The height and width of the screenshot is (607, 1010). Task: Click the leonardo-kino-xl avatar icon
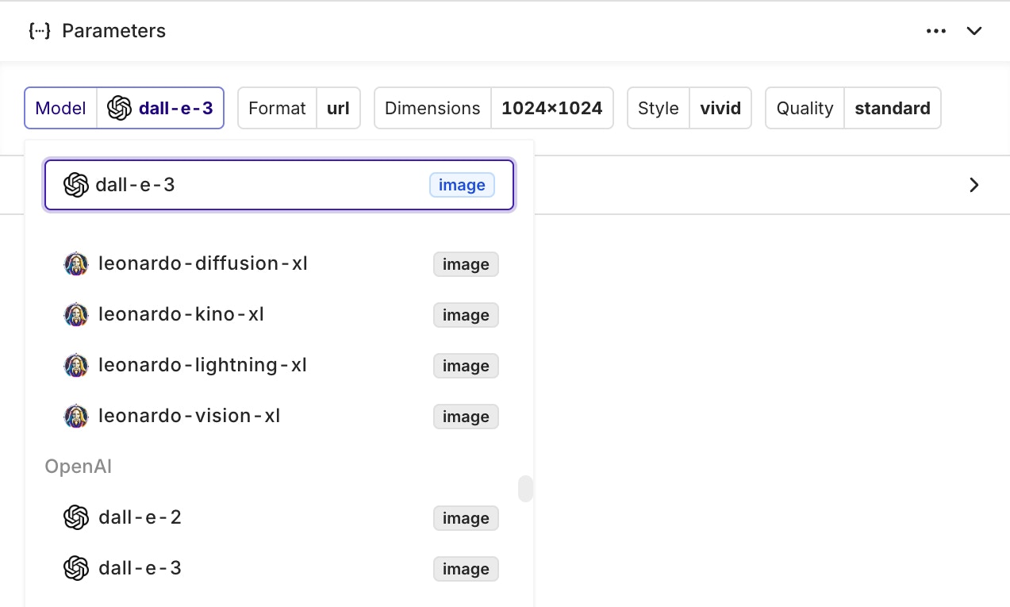click(x=75, y=314)
